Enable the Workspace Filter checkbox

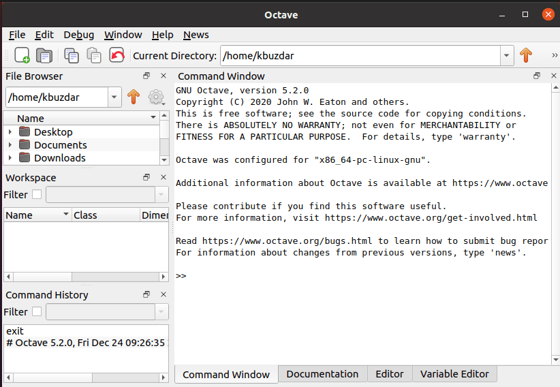[37, 194]
